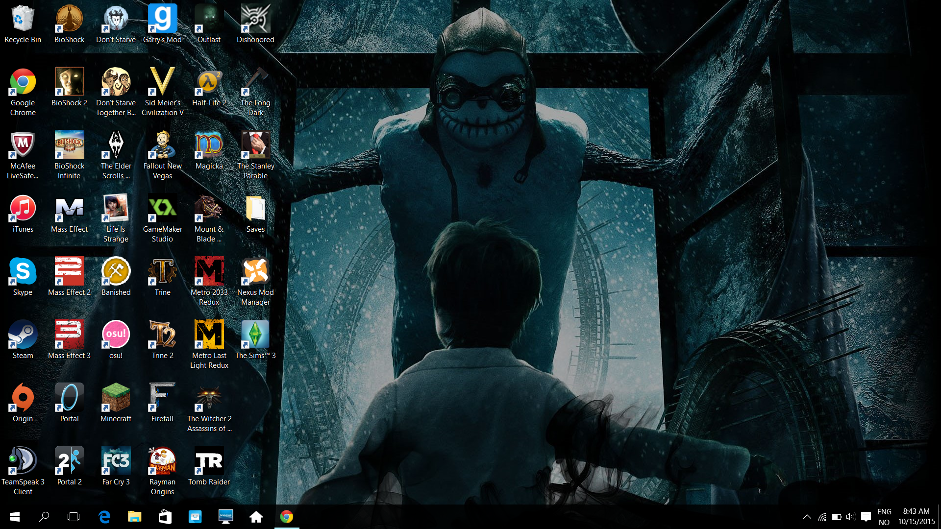The width and height of the screenshot is (941, 529).
Task: Select the Half-Life 2 icon
Action: [x=209, y=82]
